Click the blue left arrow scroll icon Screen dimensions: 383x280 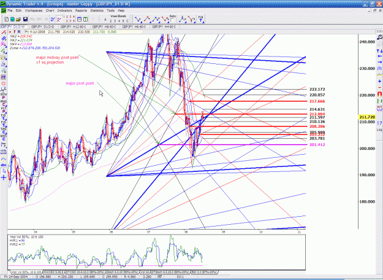(379, 56)
